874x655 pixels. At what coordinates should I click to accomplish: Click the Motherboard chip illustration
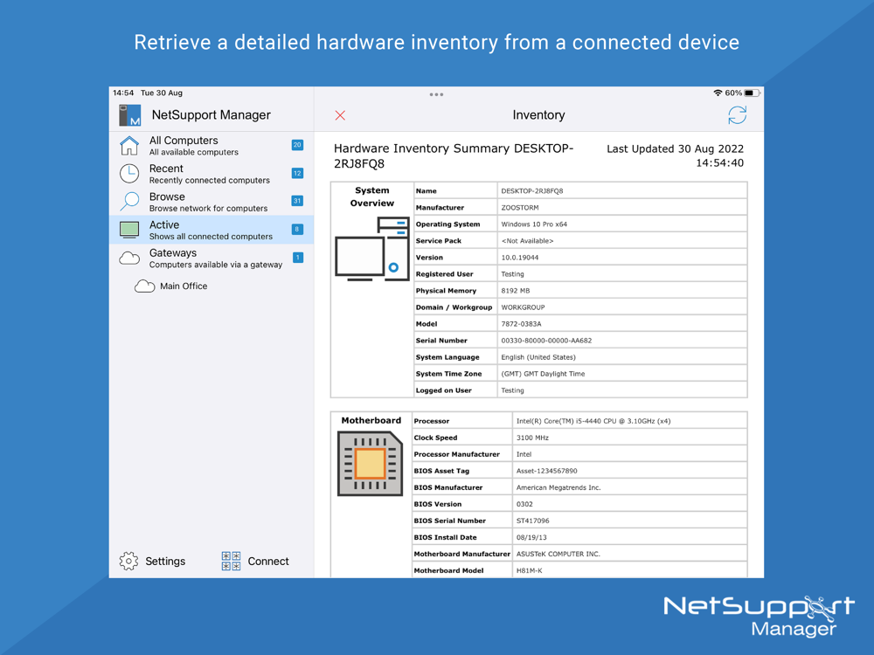370,464
